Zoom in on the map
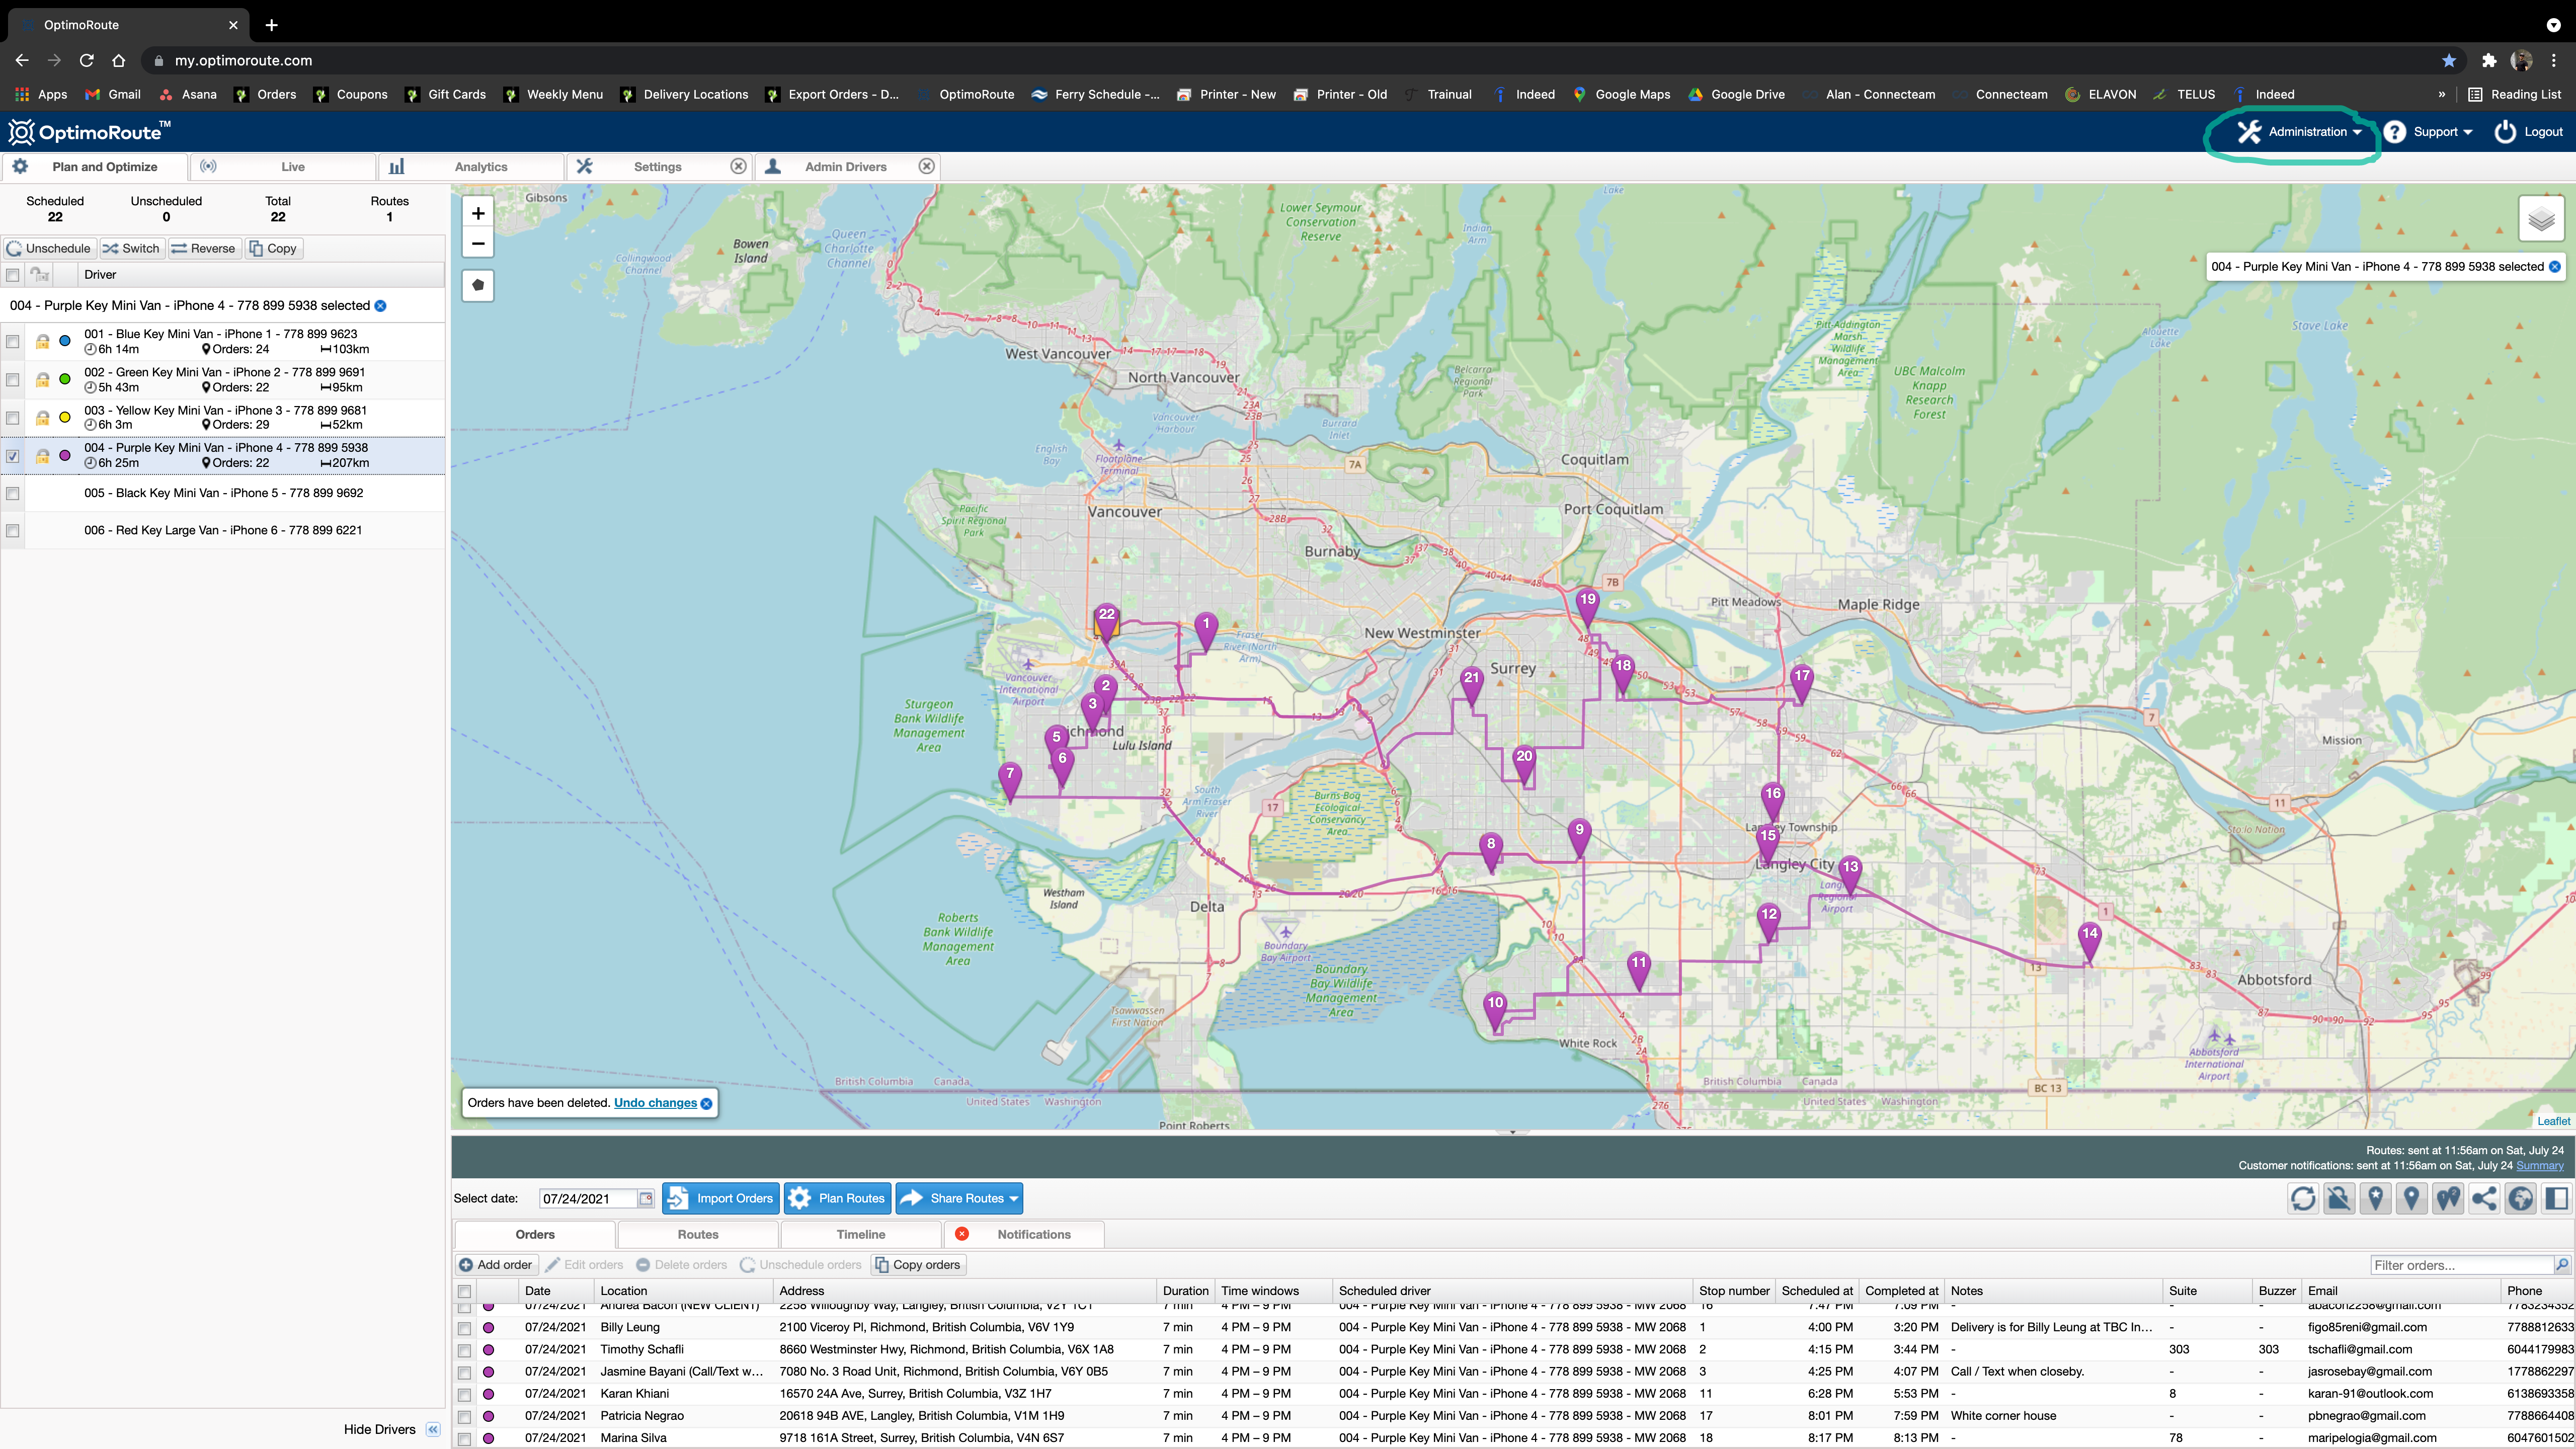 click(x=478, y=213)
